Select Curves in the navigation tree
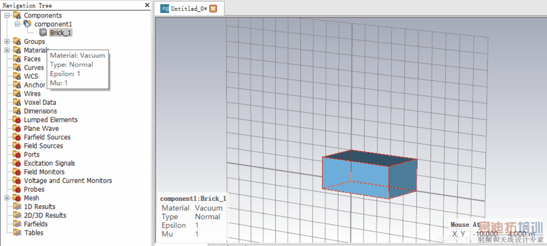The height and width of the screenshot is (246, 547). pos(34,67)
